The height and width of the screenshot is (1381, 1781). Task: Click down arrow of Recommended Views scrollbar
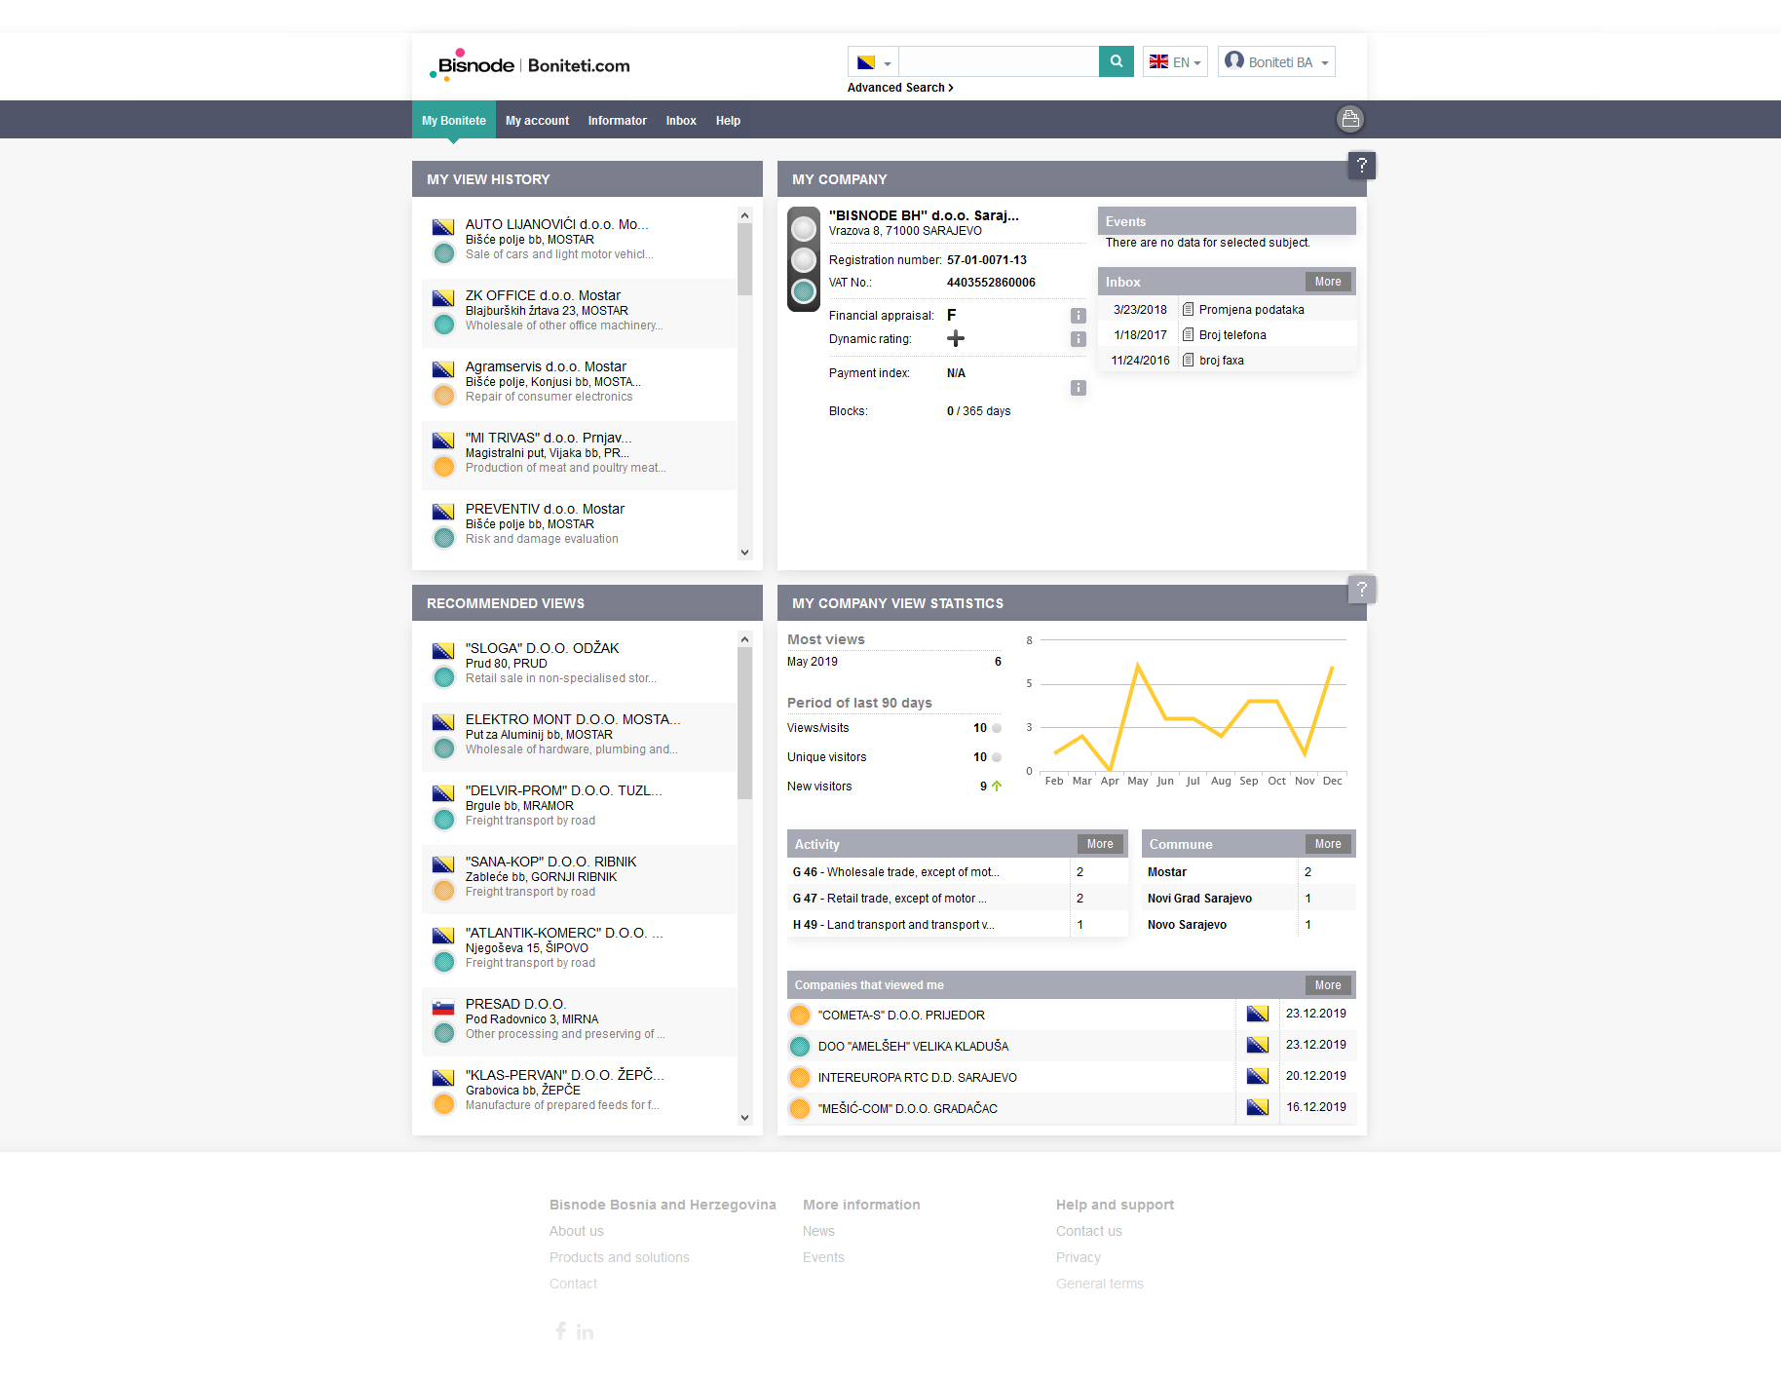(744, 1118)
